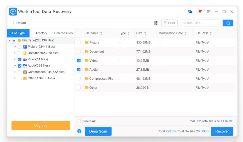The width and height of the screenshot is (243, 142).
Task: Open the Filter options
Action: (169, 23)
